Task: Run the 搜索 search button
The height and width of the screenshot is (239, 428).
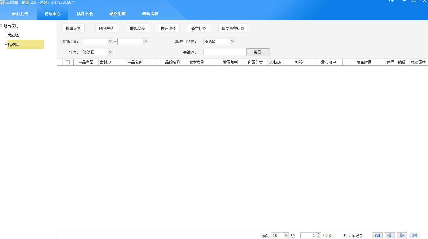Action: click(x=258, y=52)
